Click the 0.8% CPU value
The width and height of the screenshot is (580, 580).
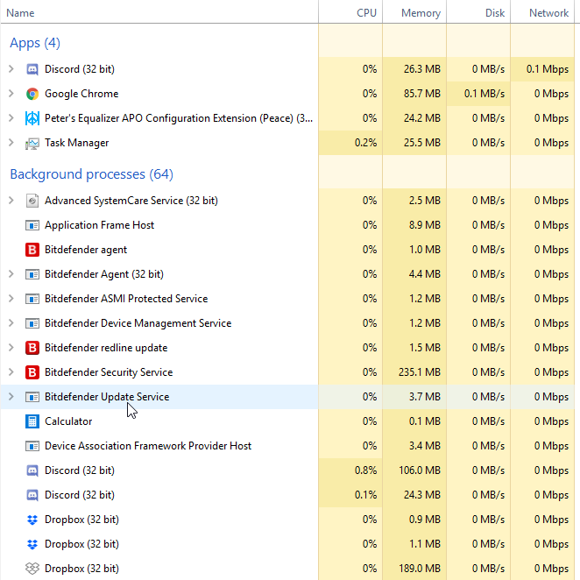[365, 470]
